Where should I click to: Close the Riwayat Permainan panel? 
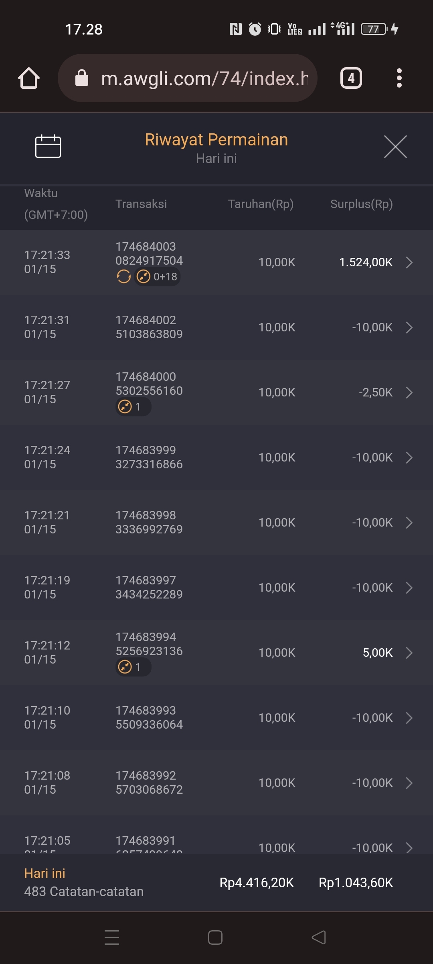[395, 147]
